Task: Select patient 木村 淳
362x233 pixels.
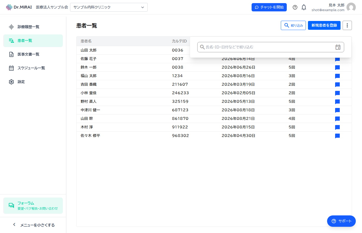Action: [x=87, y=127]
